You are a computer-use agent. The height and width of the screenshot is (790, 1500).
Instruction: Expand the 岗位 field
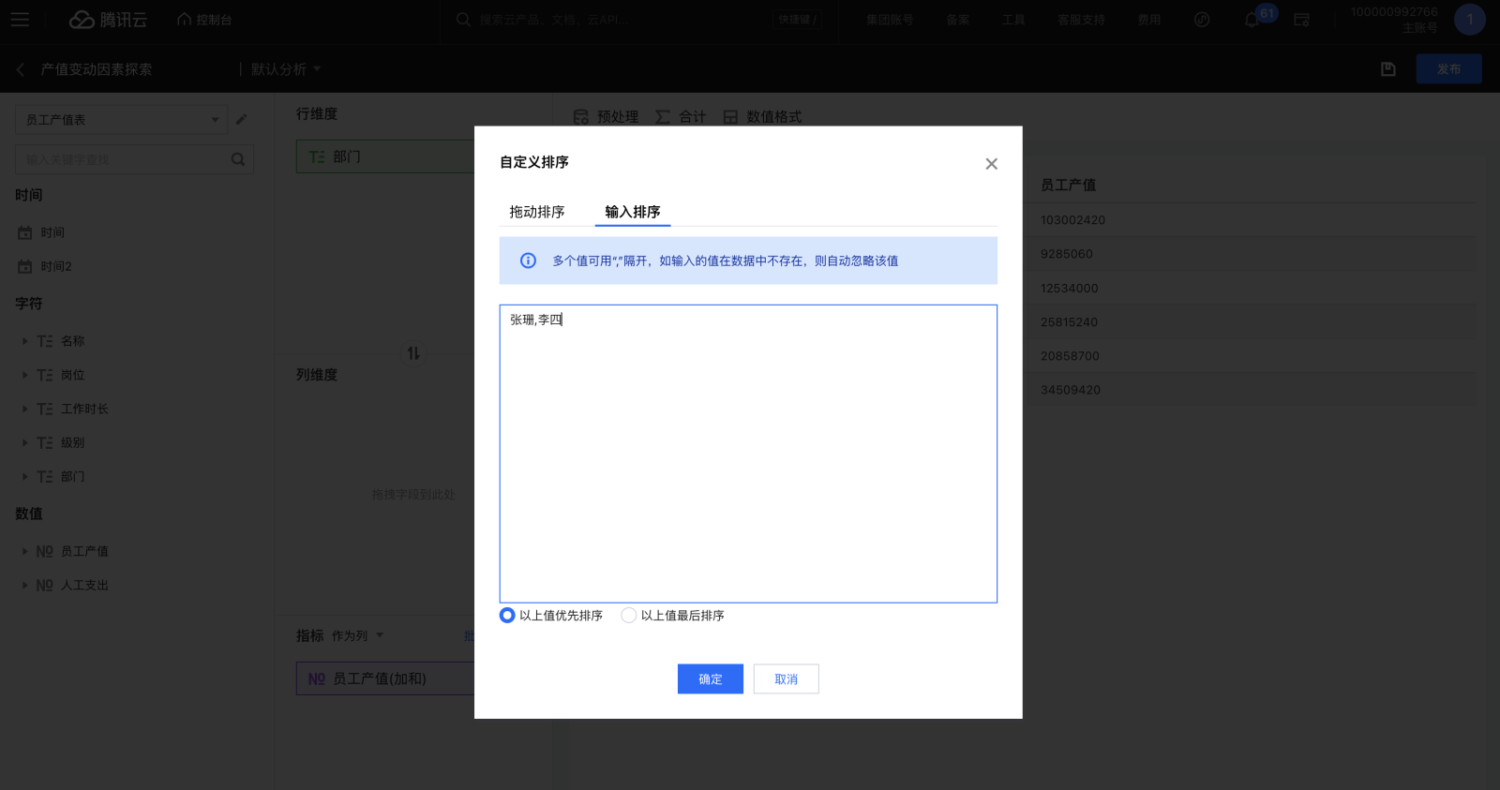pos(24,375)
